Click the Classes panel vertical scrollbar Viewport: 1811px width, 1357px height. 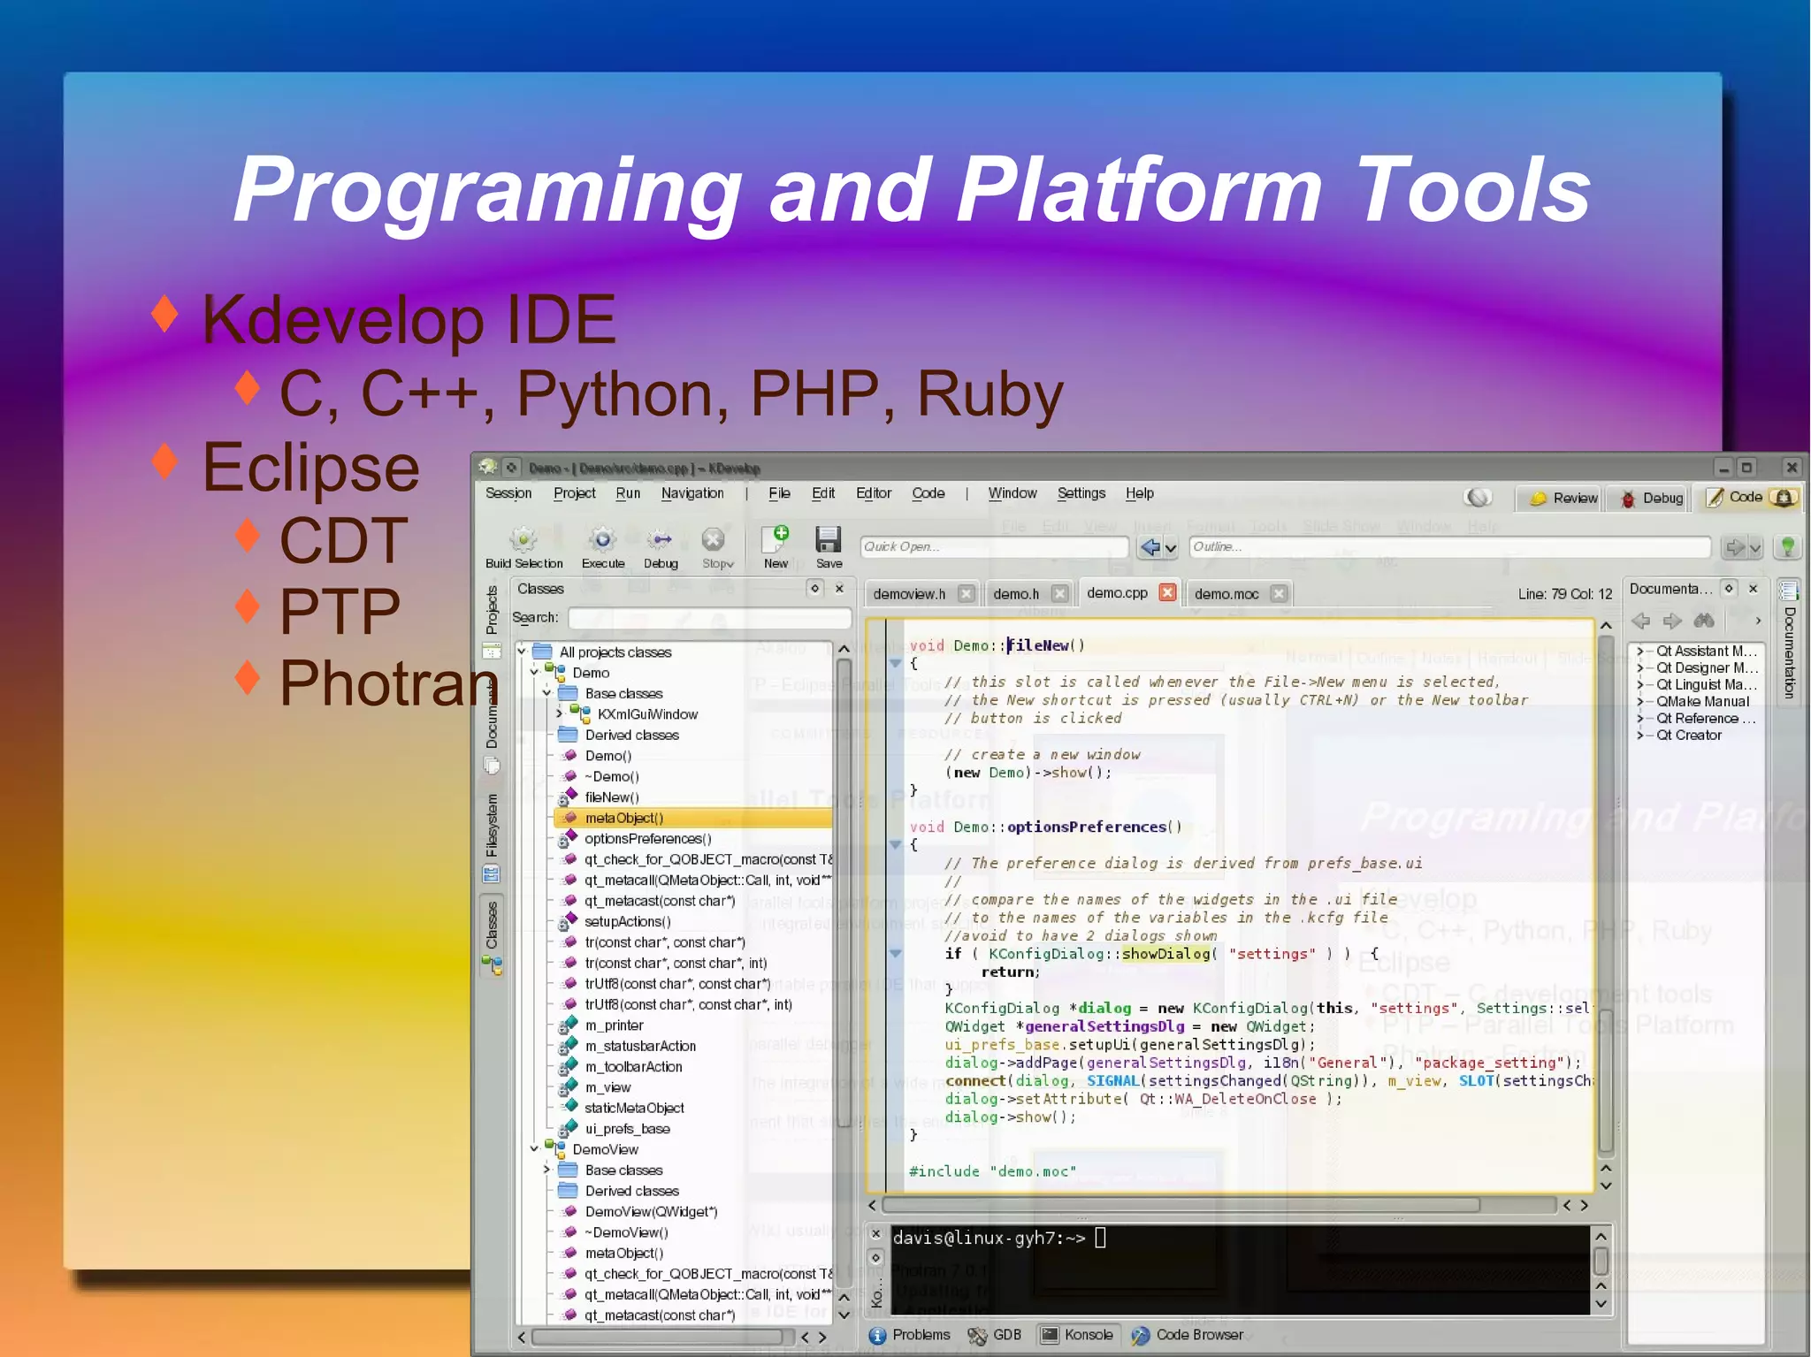coord(844,893)
